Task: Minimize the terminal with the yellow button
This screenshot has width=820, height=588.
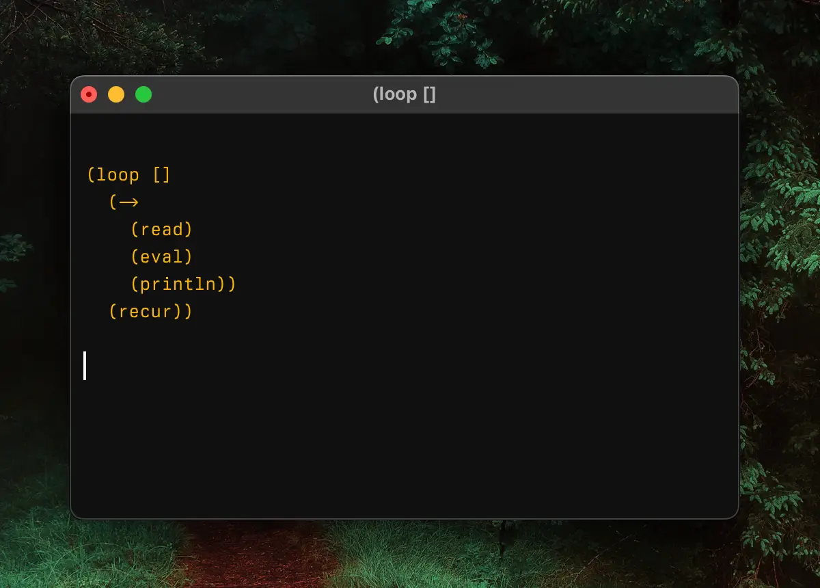Action: 116,94
